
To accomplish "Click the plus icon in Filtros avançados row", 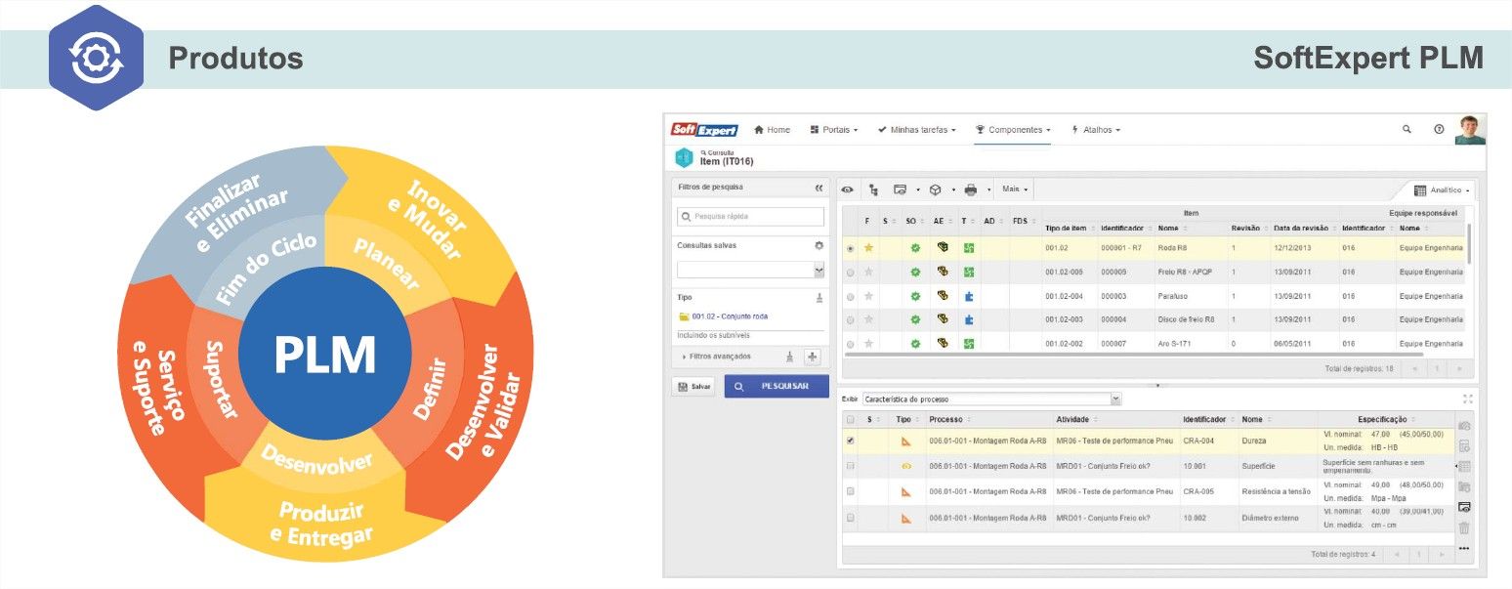I will click(812, 358).
